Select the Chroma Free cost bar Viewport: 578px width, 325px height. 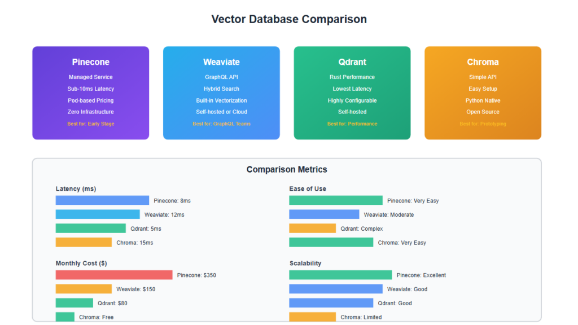[65, 317]
